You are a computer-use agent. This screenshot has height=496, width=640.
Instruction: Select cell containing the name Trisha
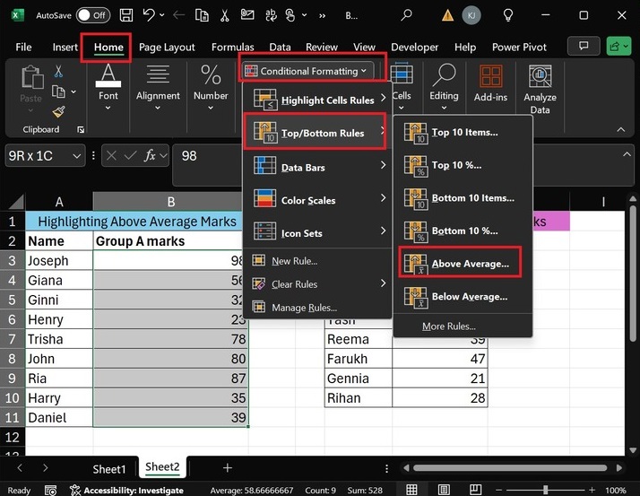[x=58, y=339]
